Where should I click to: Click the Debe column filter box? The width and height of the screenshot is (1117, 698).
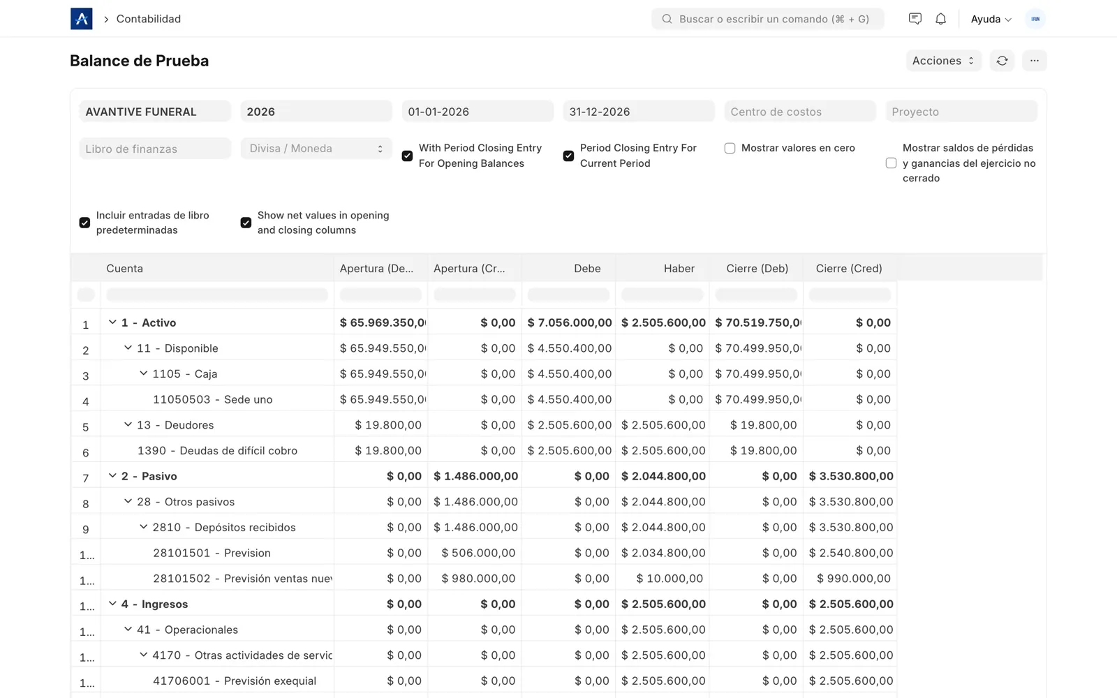pos(568,295)
